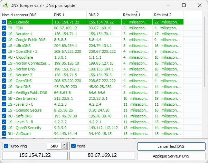Click the 9.9.9.9 DNS 1 address

[60, 128]
